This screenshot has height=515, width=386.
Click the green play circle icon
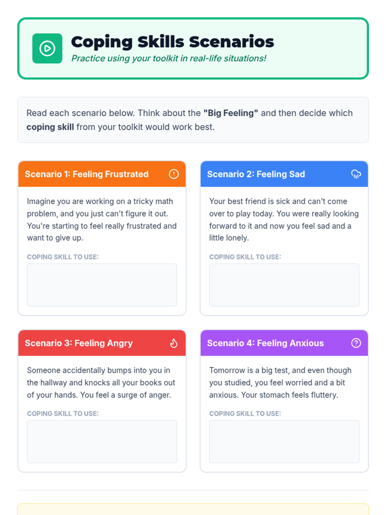(47, 49)
